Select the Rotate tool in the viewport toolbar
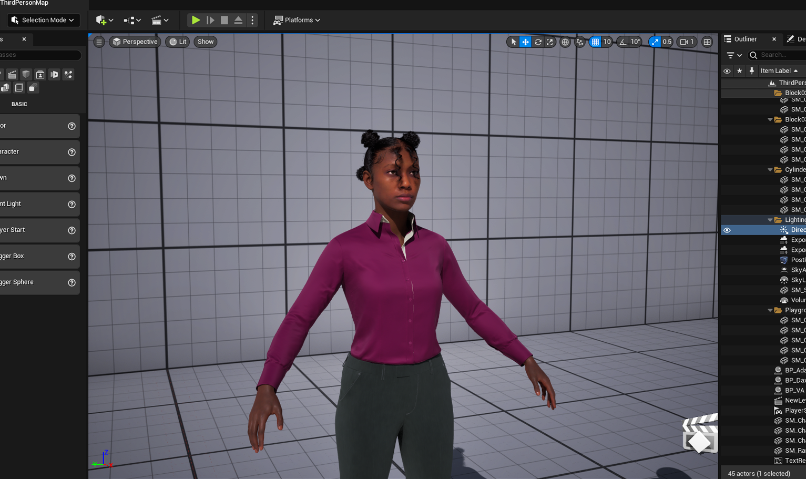806x479 pixels. pyautogui.click(x=538, y=42)
